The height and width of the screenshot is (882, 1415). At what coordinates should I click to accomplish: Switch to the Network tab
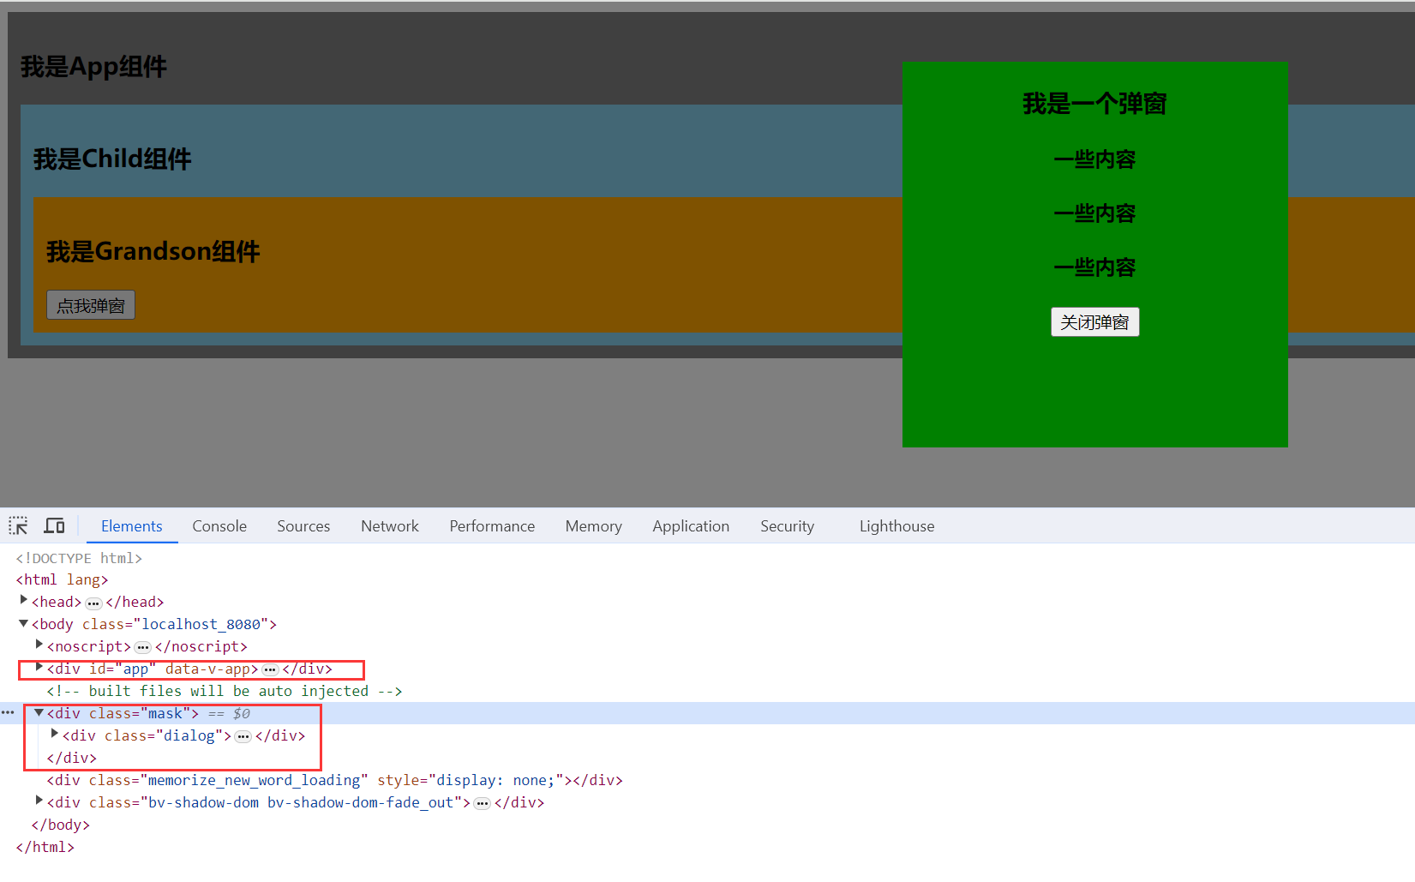pyautogui.click(x=390, y=526)
